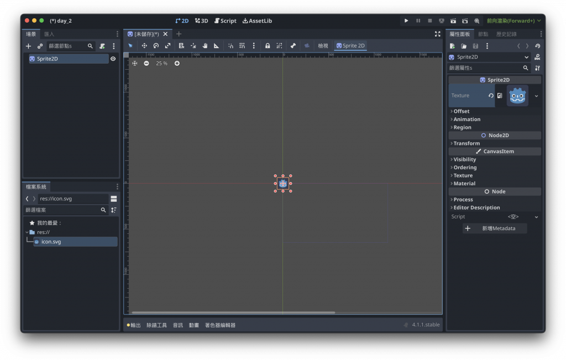Run the current scene clapper icon
Viewport: 566px width, 360px height.
pos(453,20)
